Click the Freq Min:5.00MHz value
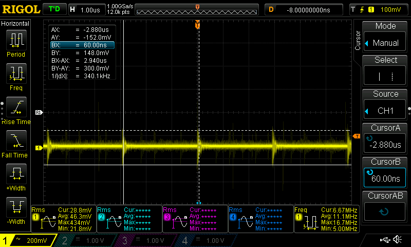Image resolution: width=411 pixels, height=247 pixels. click(339, 228)
